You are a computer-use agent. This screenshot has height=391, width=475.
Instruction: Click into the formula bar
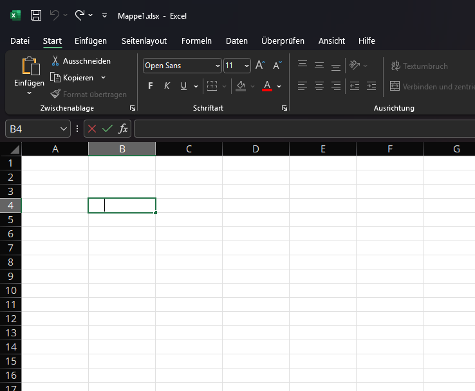coord(304,129)
